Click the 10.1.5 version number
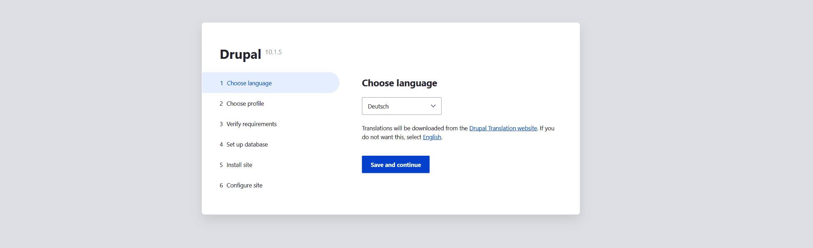Image resolution: width=813 pixels, height=248 pixels. click(x=273, y=52)
